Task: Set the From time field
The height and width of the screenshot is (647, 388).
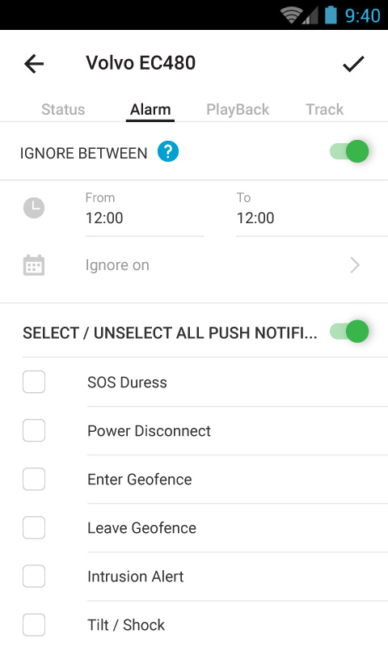Action: 145,214
